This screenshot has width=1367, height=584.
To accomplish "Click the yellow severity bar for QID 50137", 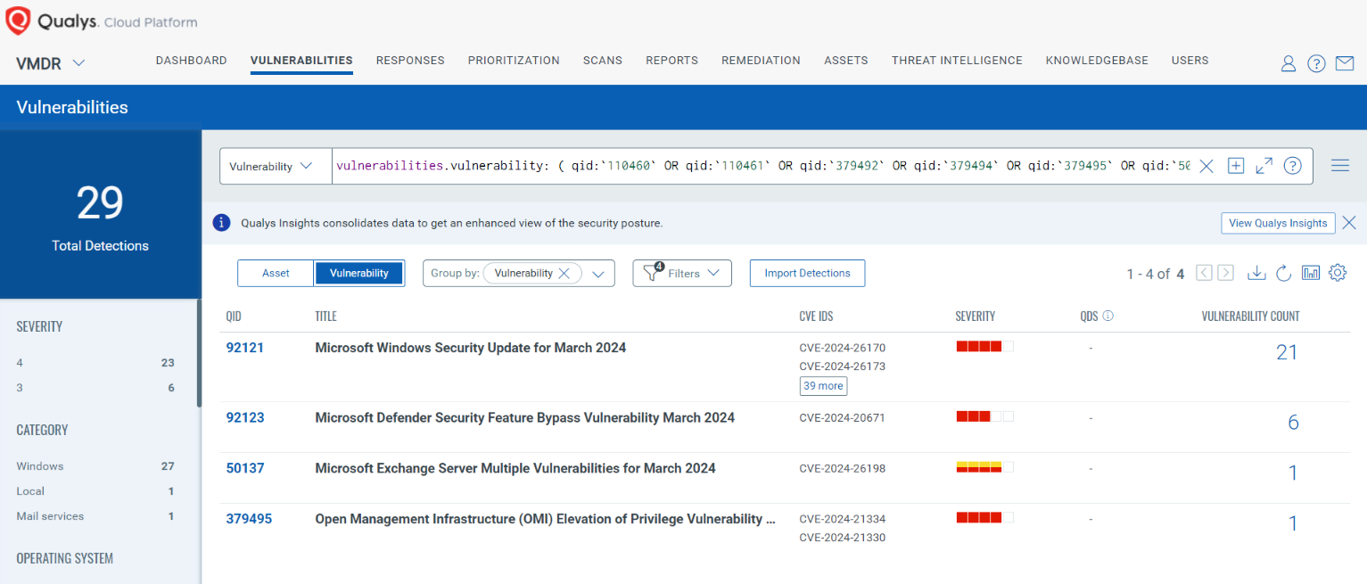I will [x=984, y=466].
